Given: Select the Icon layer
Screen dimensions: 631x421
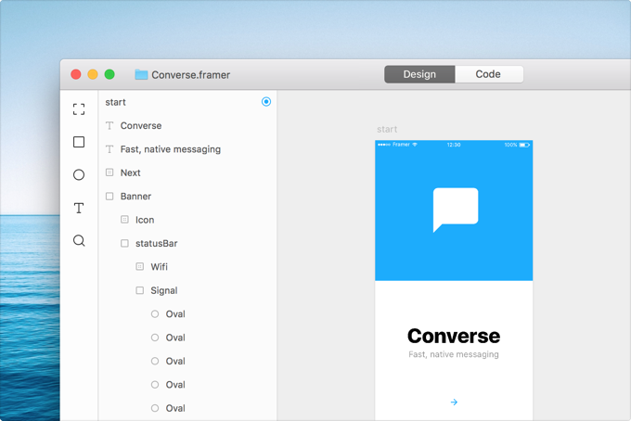Looking at the screenshot, I should point(187,220).
